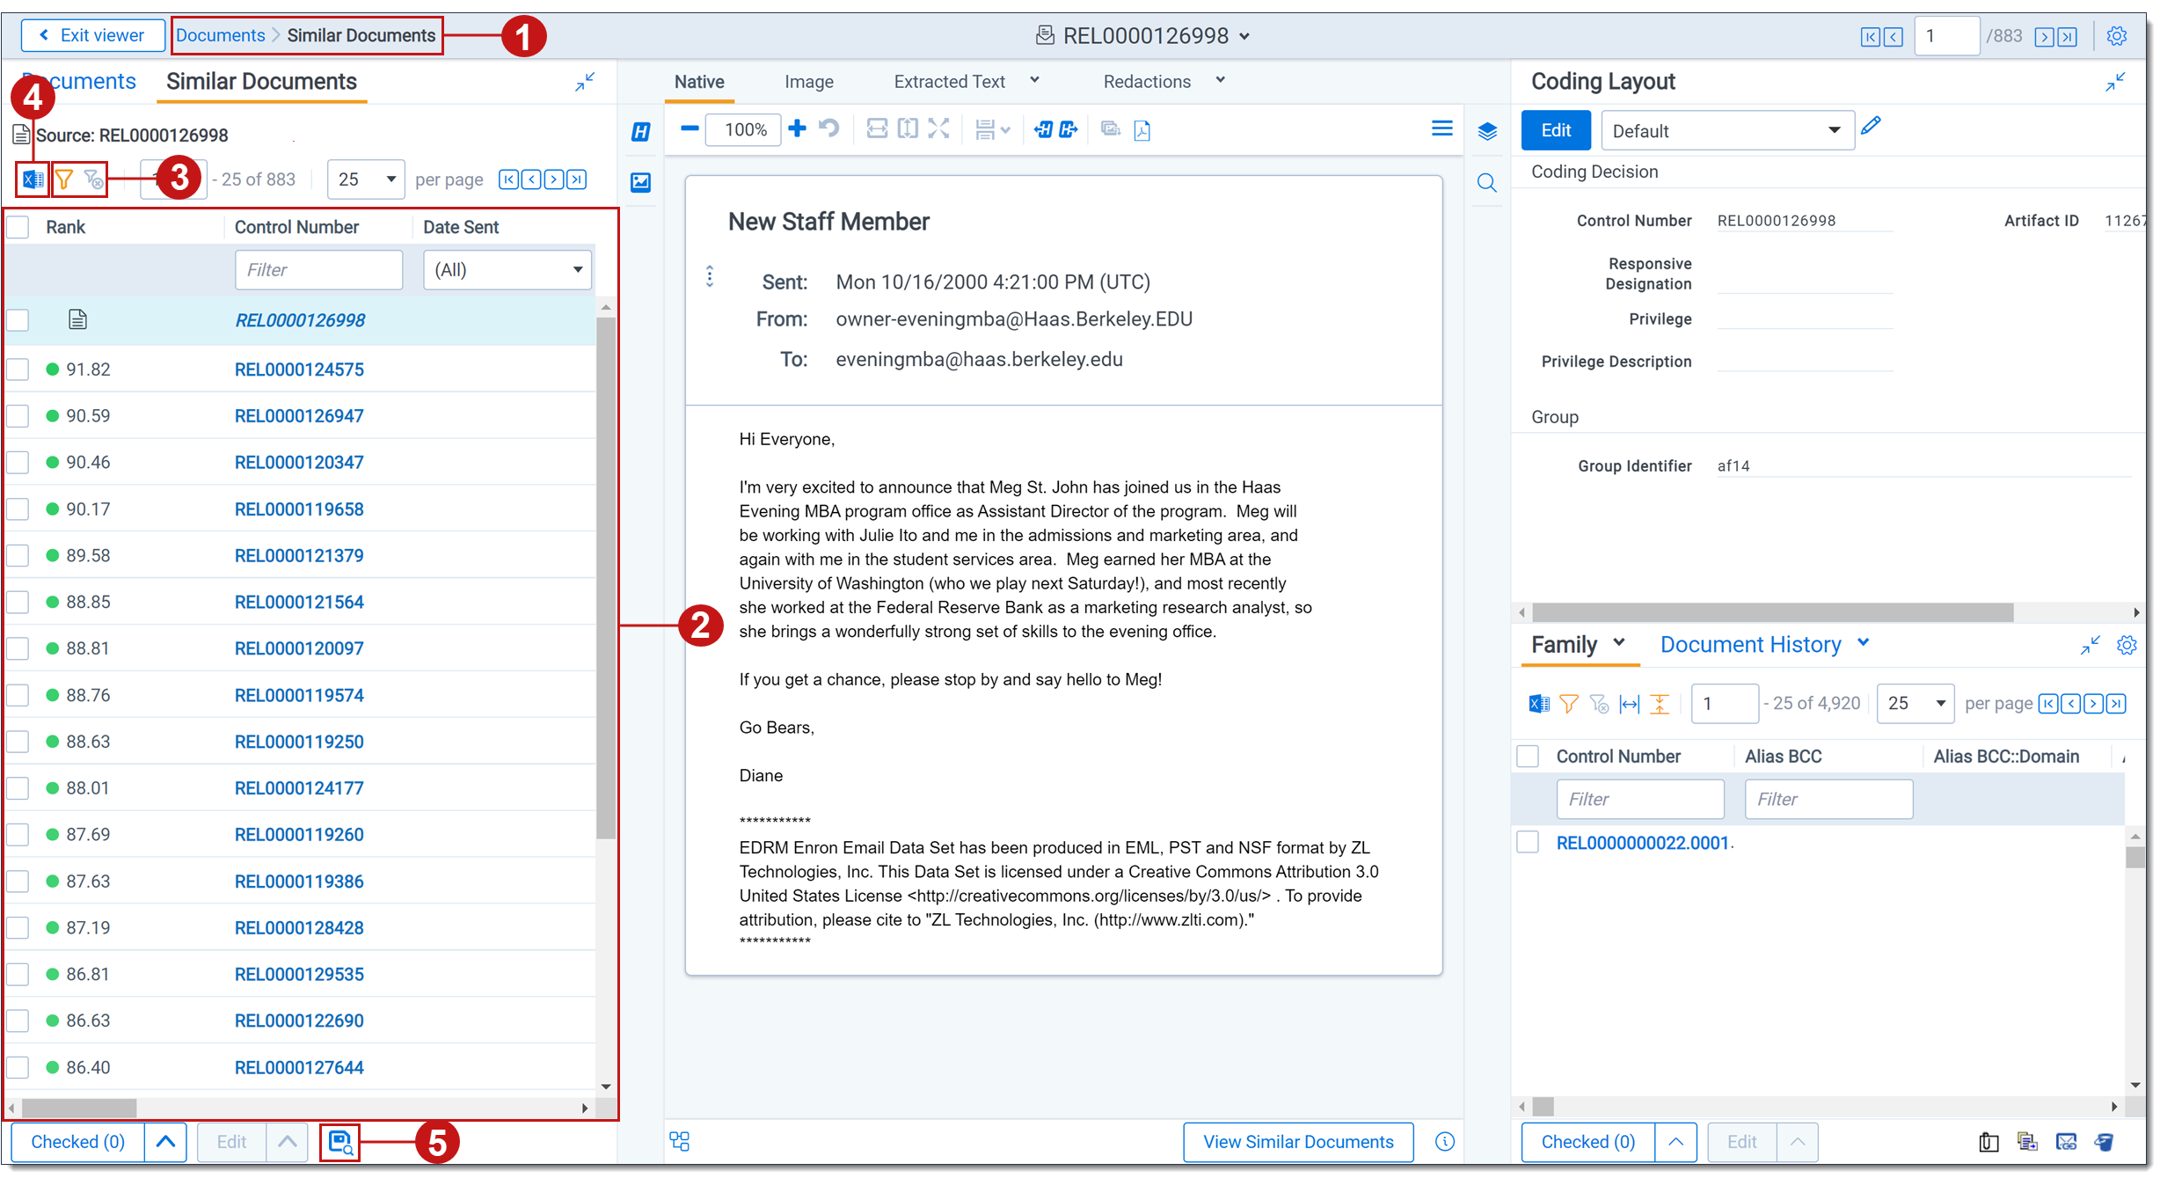Click the rotate/reset arrow icon in viewer toolbar
This screenshot has width=2160, height=1200.
click(x=828, y=129)
